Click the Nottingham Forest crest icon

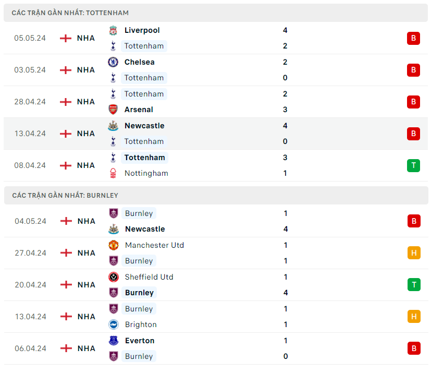pyautogui.click(x=113, y=173)
